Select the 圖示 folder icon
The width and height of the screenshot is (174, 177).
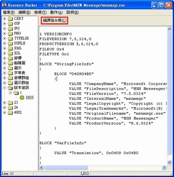point(10,68)
